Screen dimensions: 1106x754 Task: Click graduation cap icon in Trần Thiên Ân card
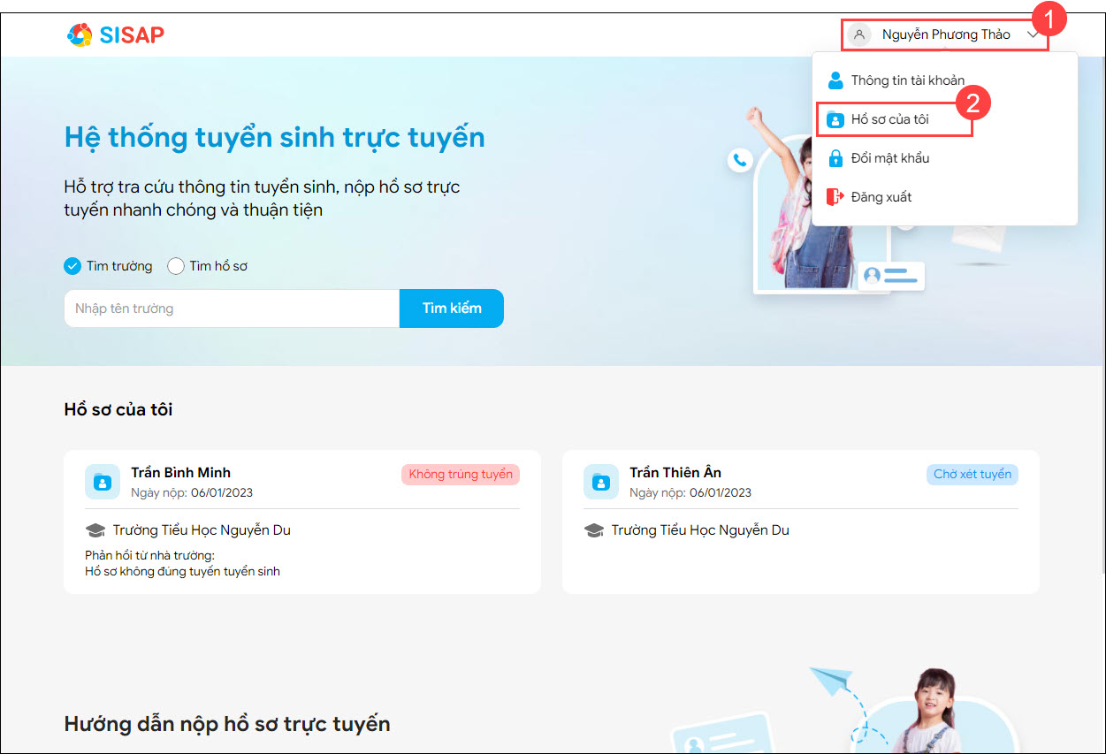pos(595,530)
